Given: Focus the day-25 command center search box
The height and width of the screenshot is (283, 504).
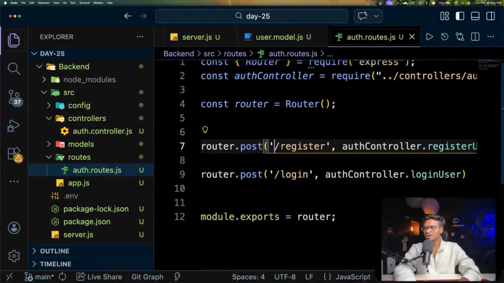Looking at the screenshot, I should (252, 16).
